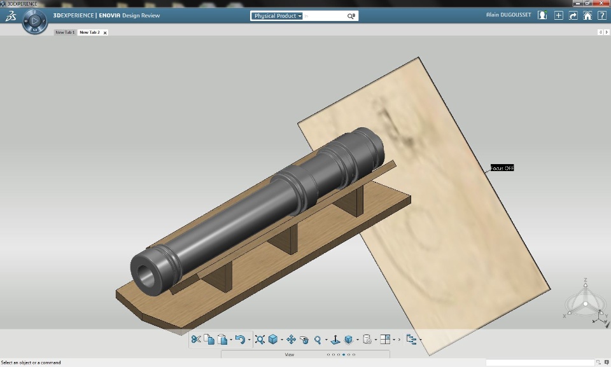
Task: Select the second action bar section dot
Action: (x=334, y=354)
